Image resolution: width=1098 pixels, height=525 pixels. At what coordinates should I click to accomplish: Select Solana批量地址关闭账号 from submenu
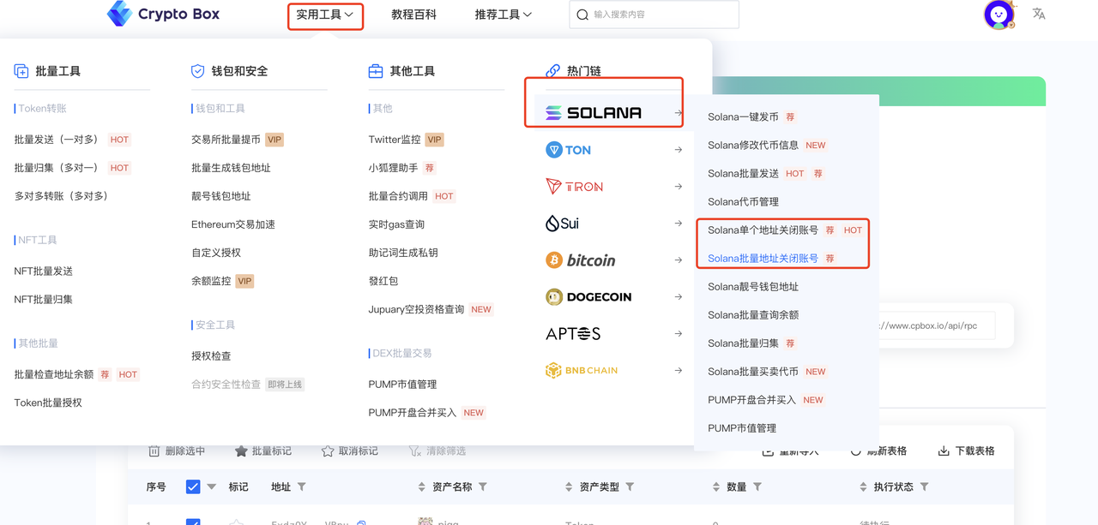point(763,258)
